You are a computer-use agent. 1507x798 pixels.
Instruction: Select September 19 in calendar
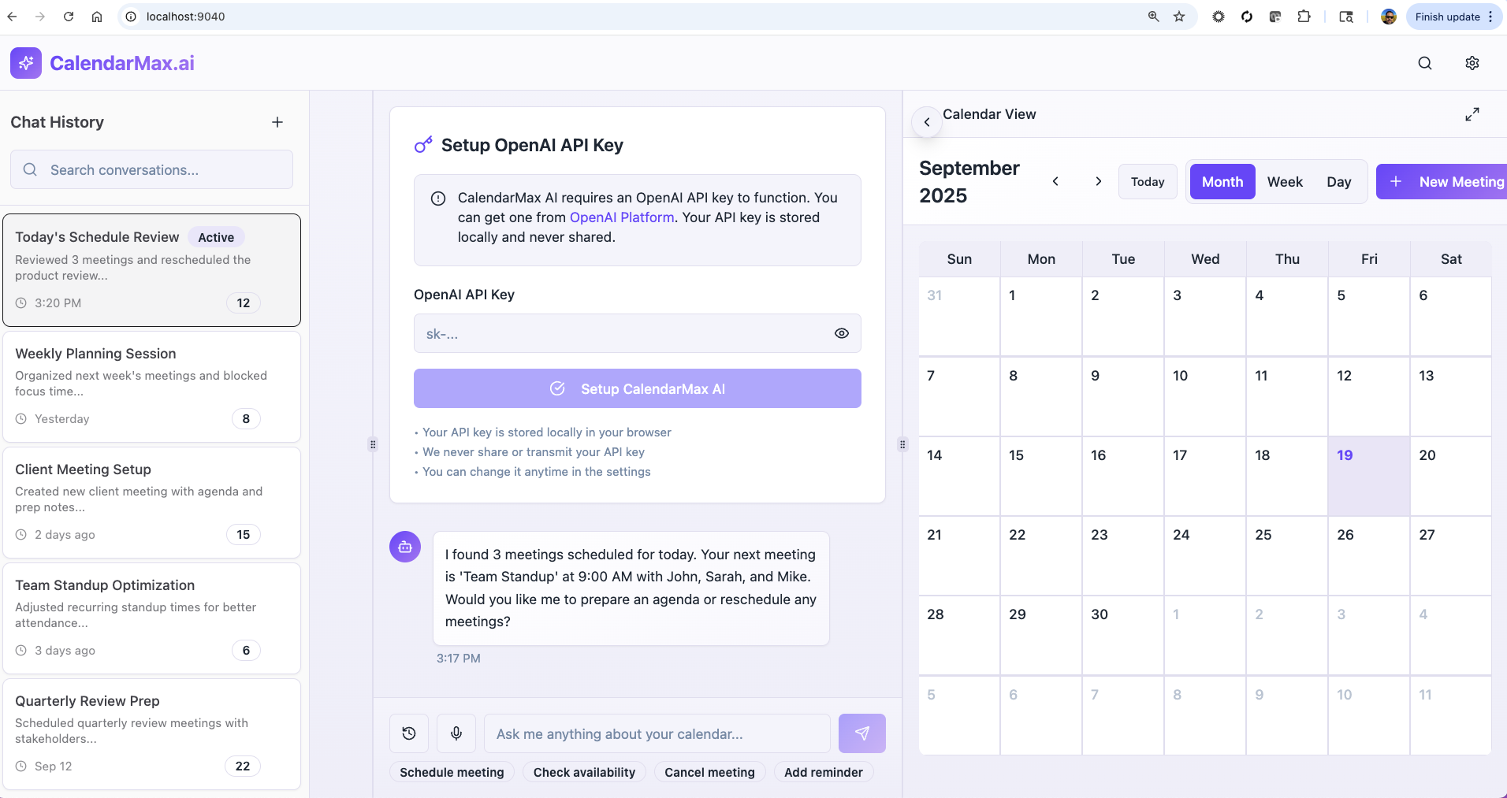click(x=1369, y=477)
